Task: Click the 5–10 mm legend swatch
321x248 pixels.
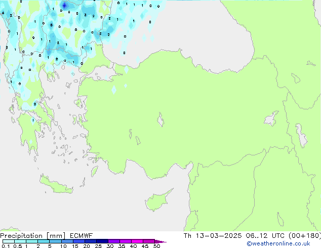Action: pos(55,241)
